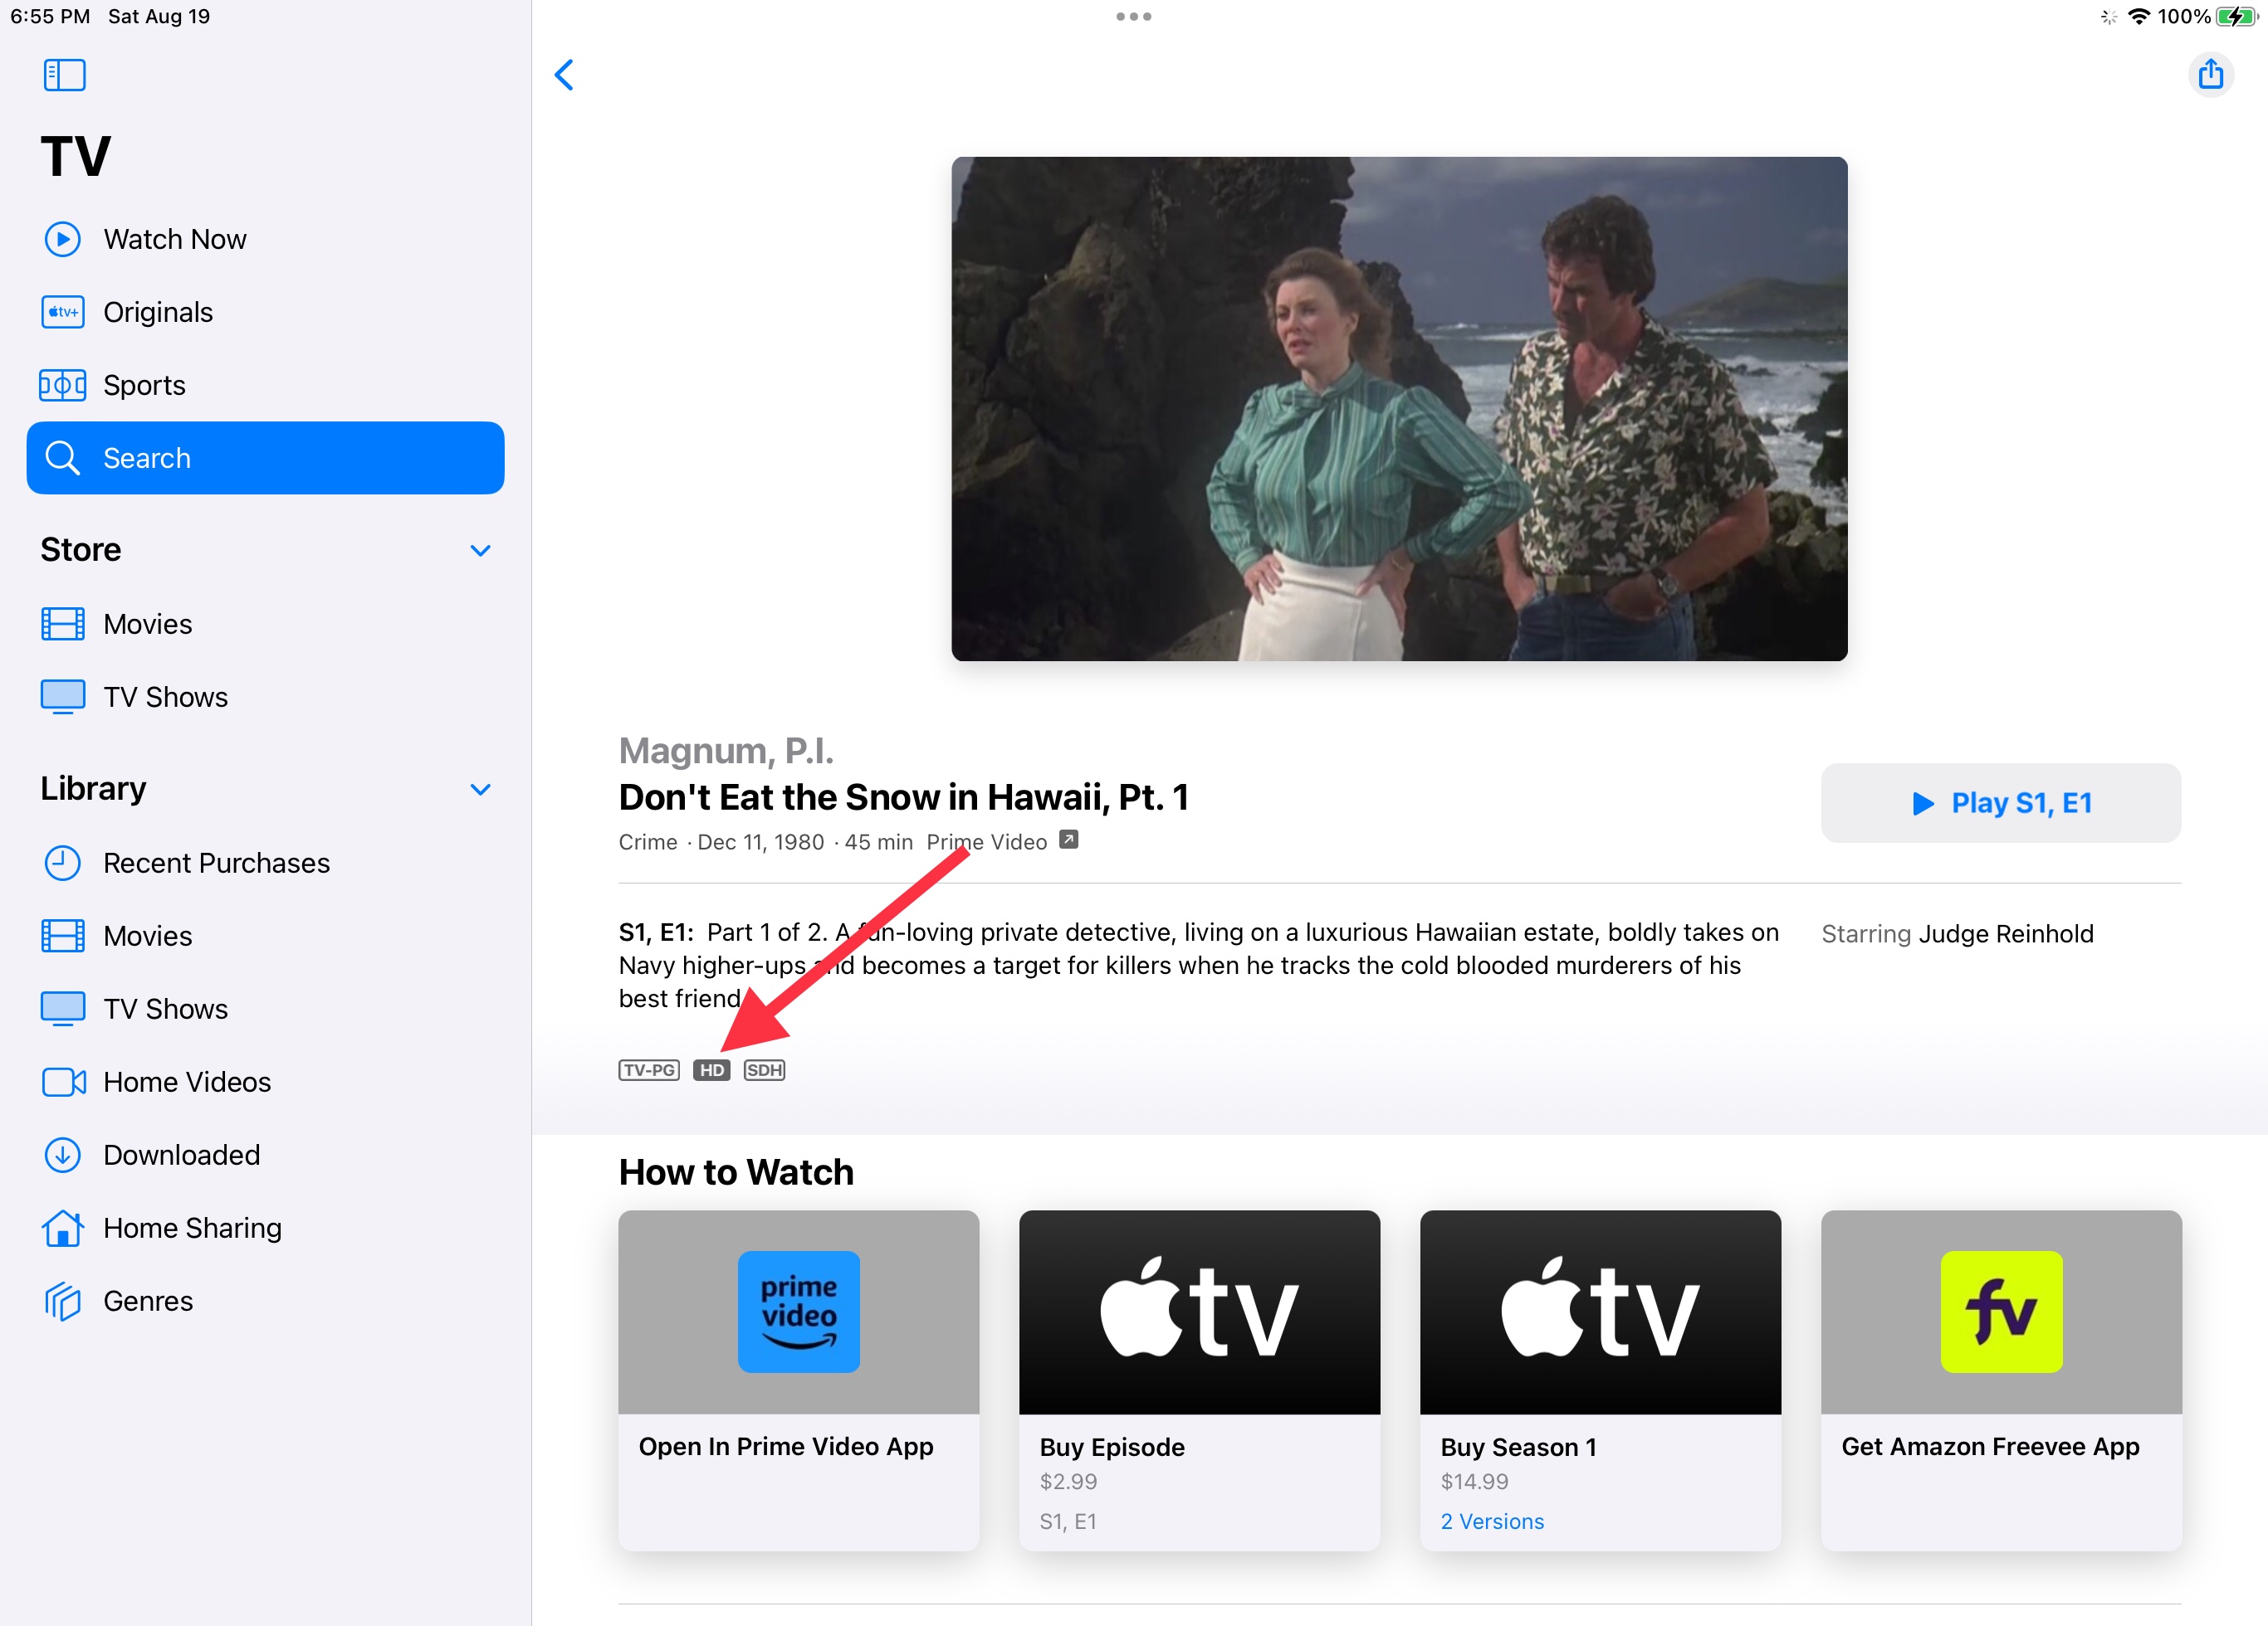
Task: Collapse the Store section
Action: tap(481, 550)
